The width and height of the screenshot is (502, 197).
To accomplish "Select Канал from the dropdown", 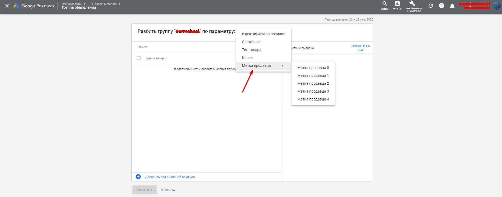I will click(x=247, y=58).
